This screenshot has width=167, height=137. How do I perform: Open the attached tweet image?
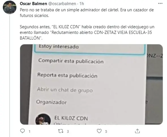coord(91,84)
